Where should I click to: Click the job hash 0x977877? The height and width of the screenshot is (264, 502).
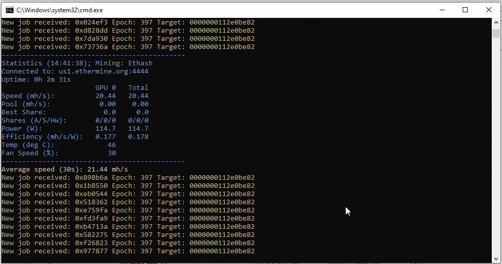click(x=91, y=251)
